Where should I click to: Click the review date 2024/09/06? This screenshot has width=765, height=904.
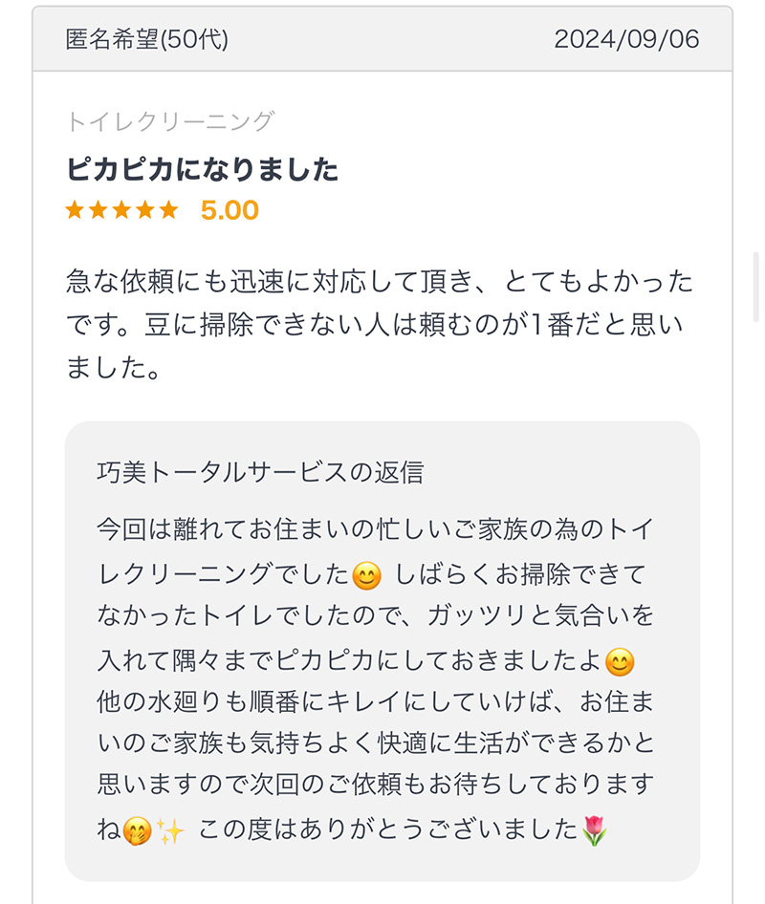[x=626, y=39]
